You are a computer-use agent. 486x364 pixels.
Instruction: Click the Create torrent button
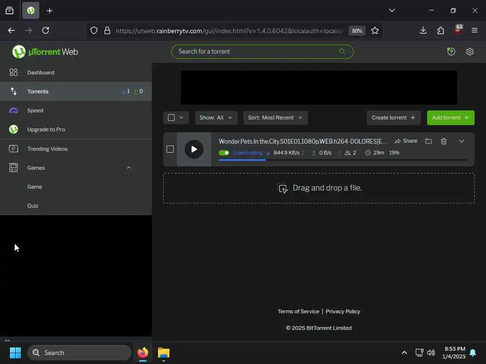[393, 118]
